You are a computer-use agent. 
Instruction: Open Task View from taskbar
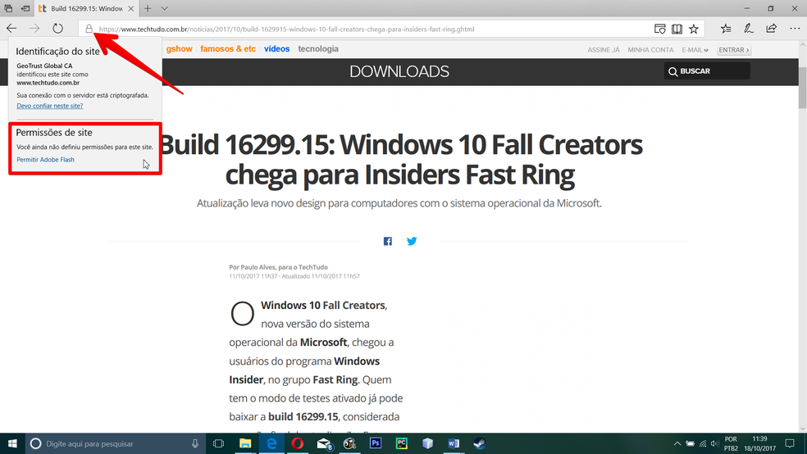218,443
